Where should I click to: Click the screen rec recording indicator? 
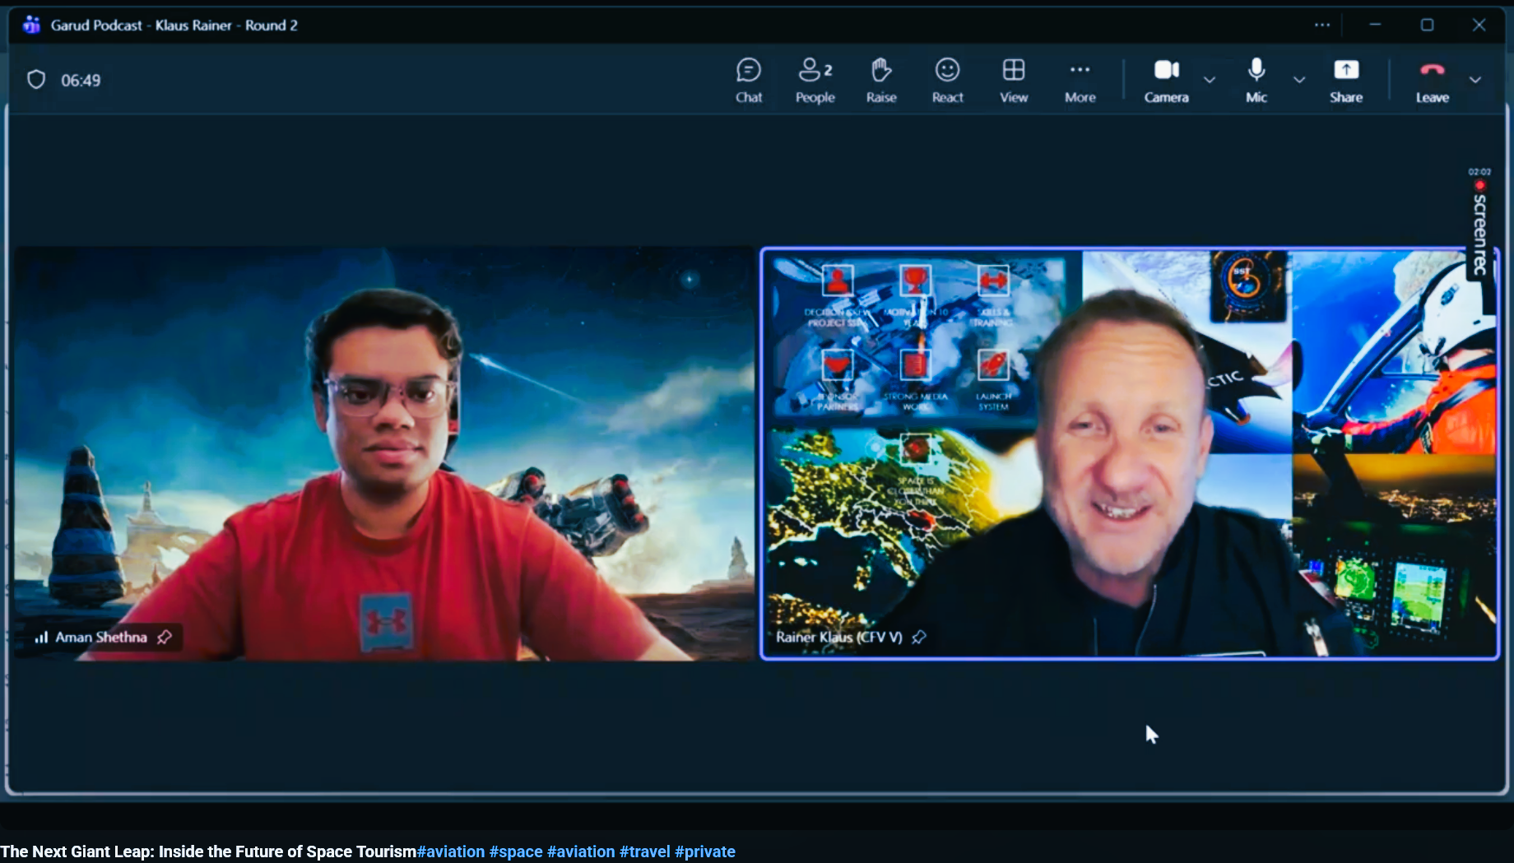pos(1479,224)
